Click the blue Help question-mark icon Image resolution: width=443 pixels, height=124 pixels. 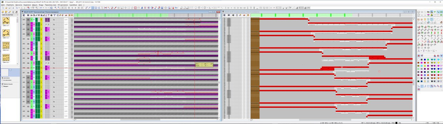tap(51, 8)
